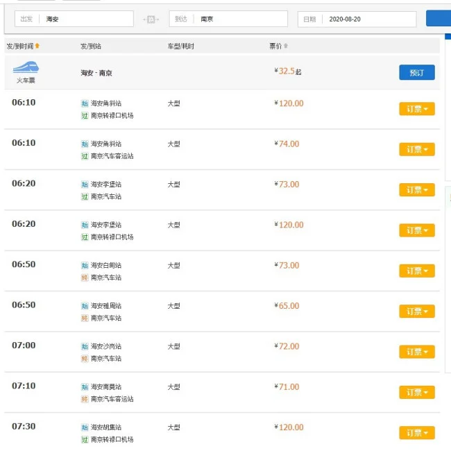The width and height of the screenshot is (451, 451).
Task: Click the 海安 - 南京 train route text
Action: (x=96, y=73)
